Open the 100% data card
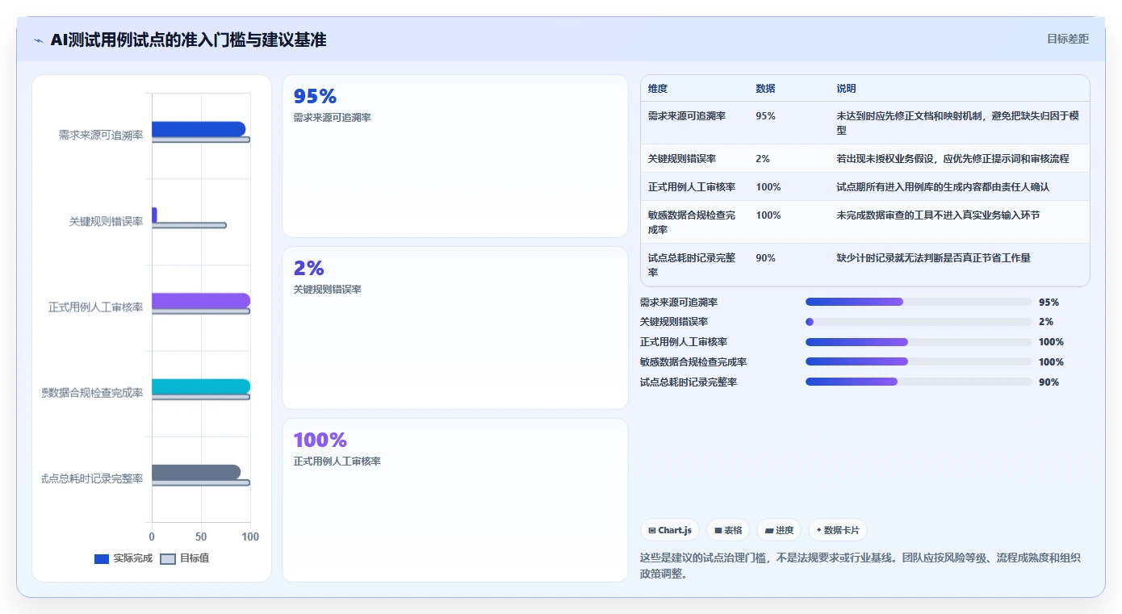The height and width of the screenshot is (614, 1122). pos(455,500)
